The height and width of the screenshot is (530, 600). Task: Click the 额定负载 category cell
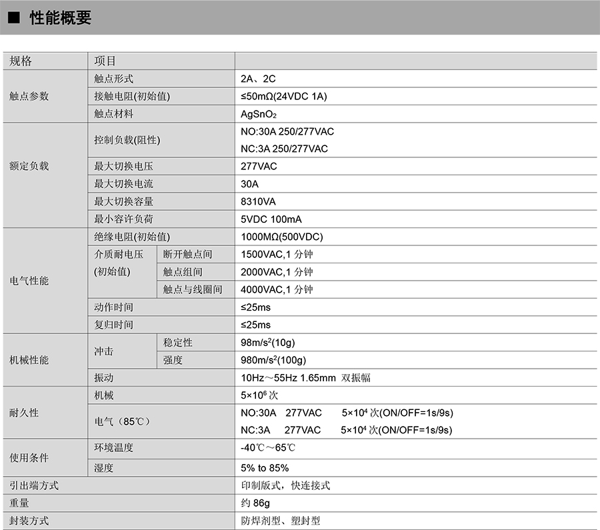pos(29,166)
